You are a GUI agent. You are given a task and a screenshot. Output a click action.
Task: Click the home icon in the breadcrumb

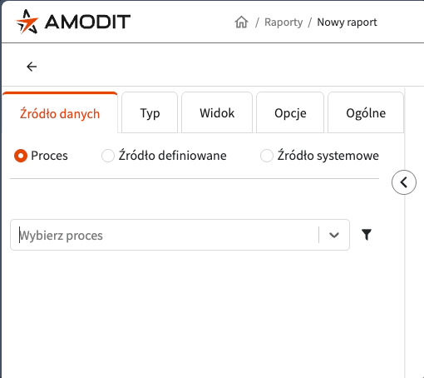[241, 22]
